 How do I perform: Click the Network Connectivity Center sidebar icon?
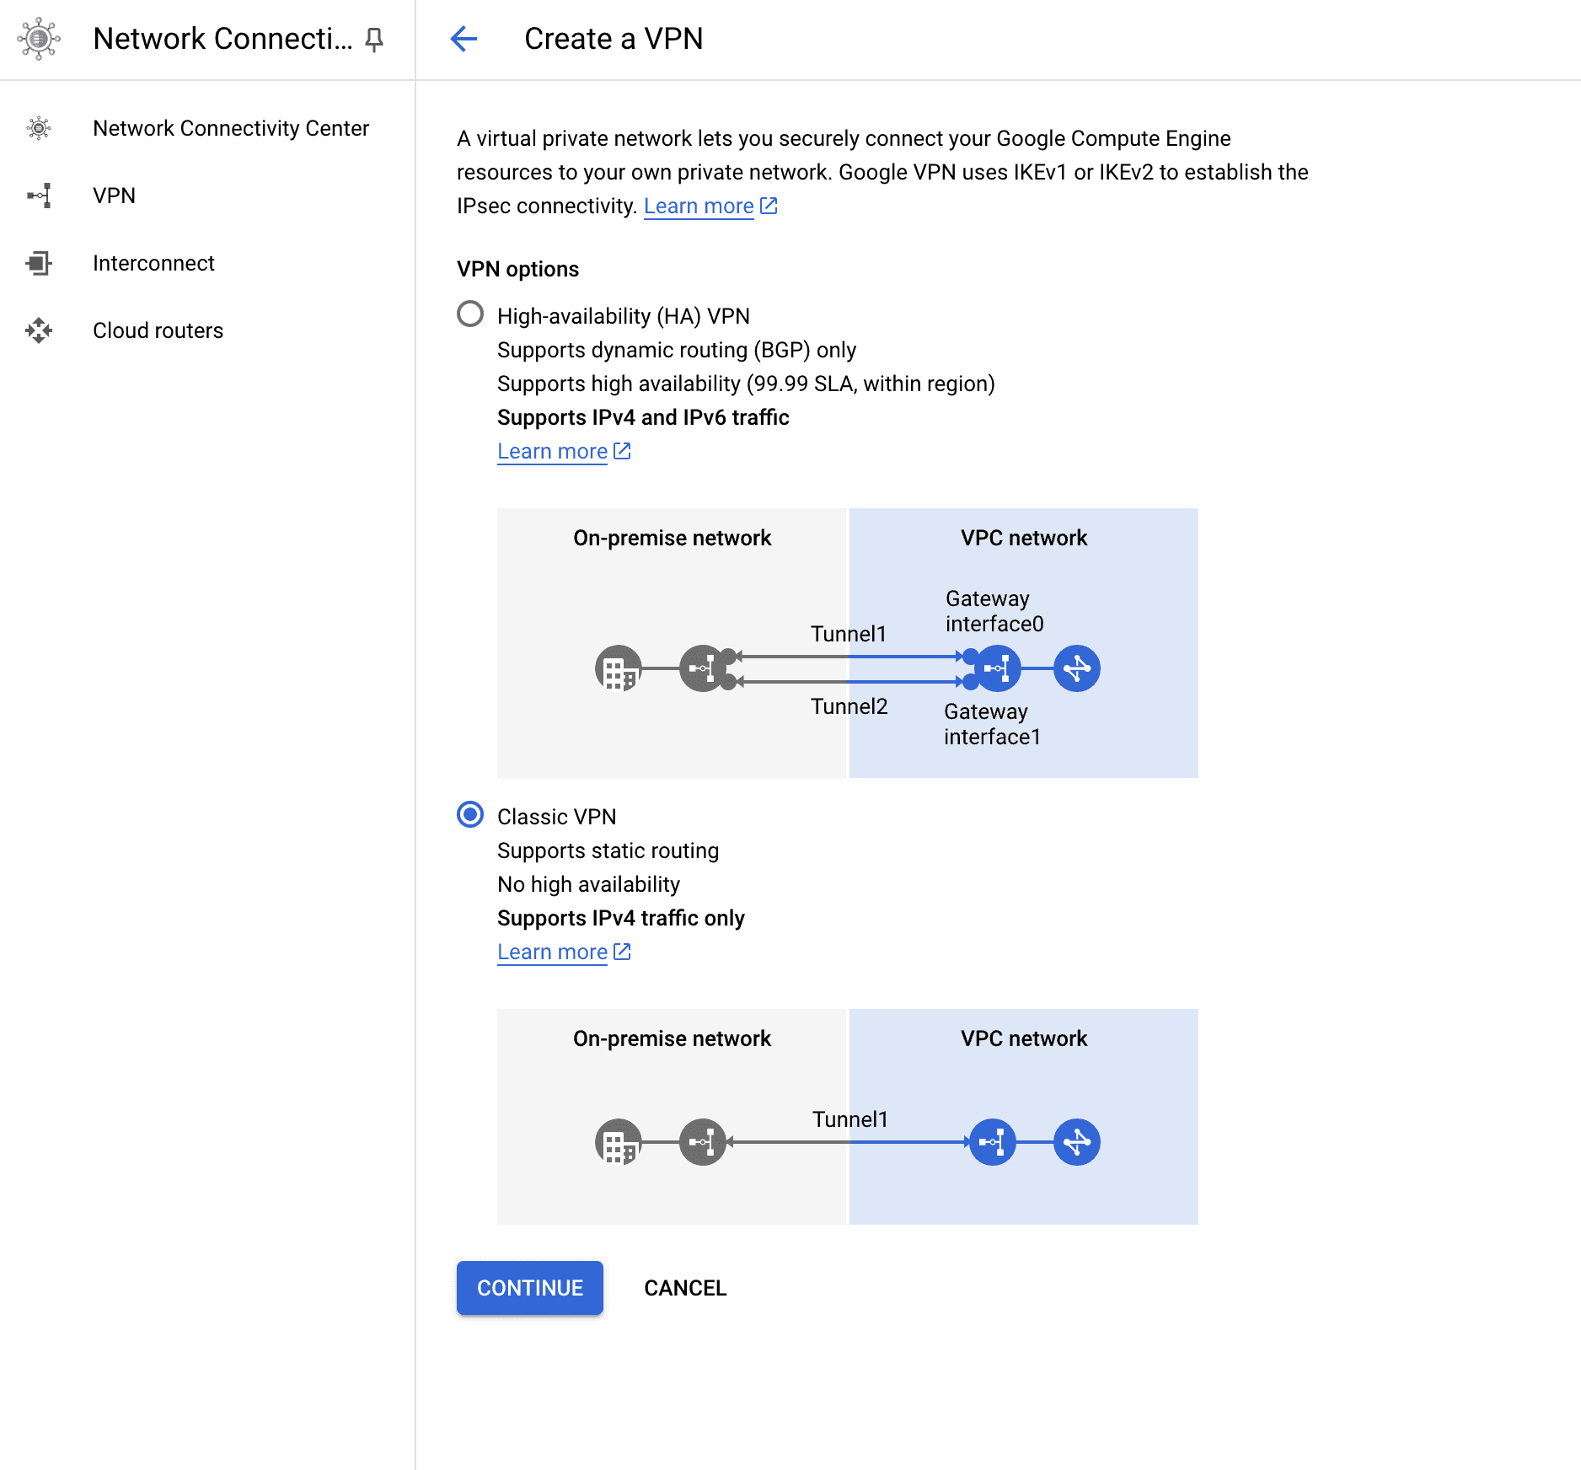coord(39,128)
